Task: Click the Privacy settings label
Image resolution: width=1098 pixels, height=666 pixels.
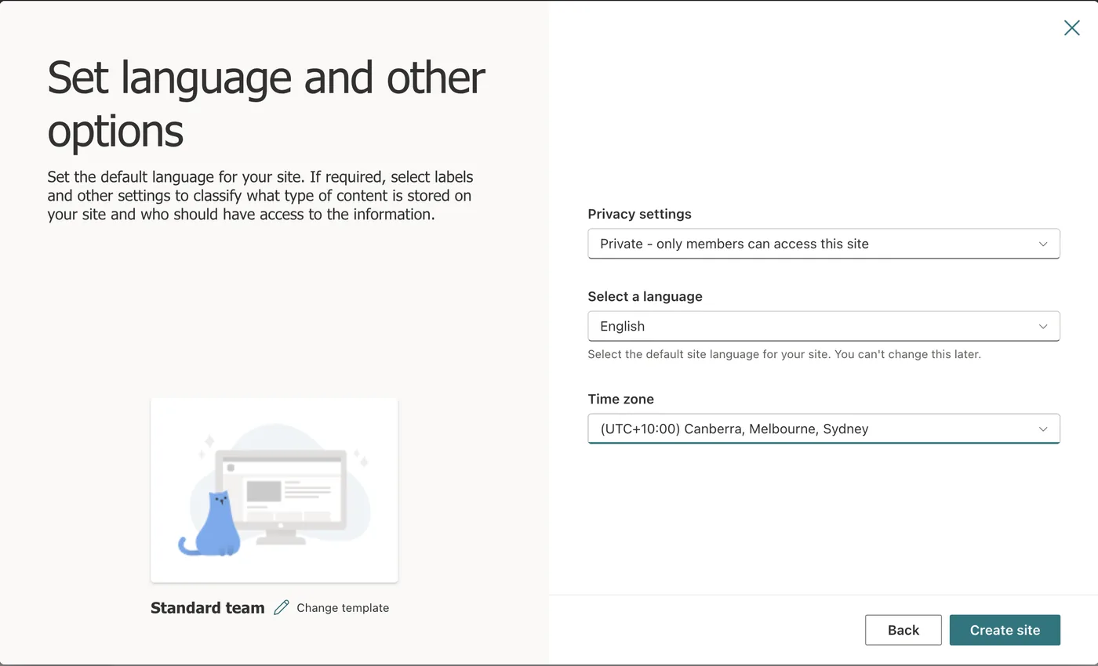Action: tap(640, 214)
